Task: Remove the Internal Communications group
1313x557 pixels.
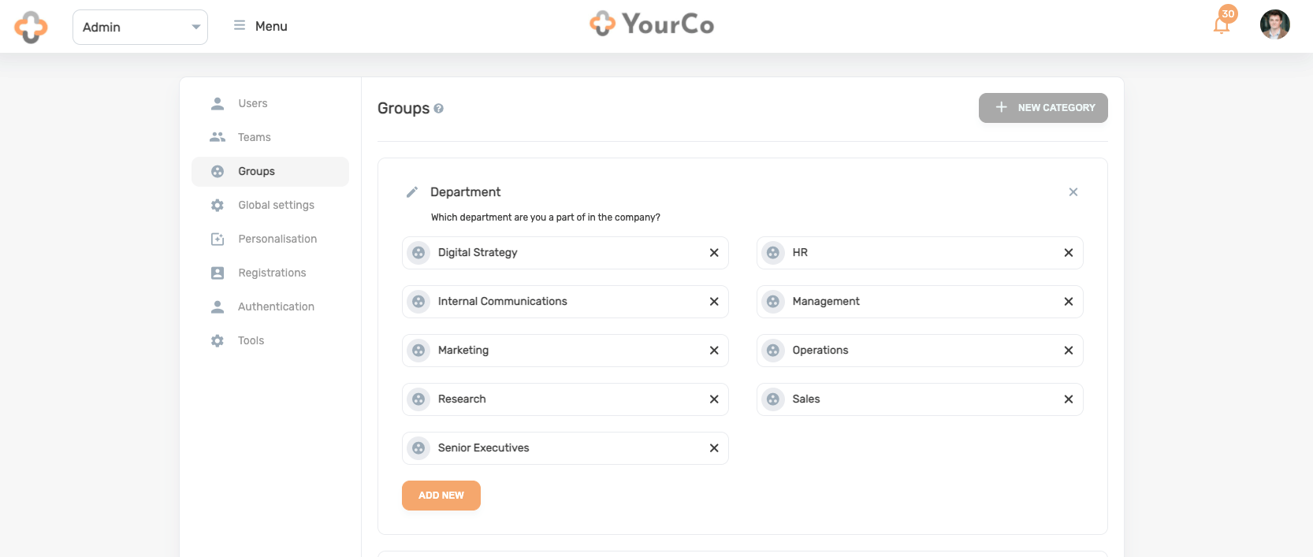Action: click(x=714, y=302)
